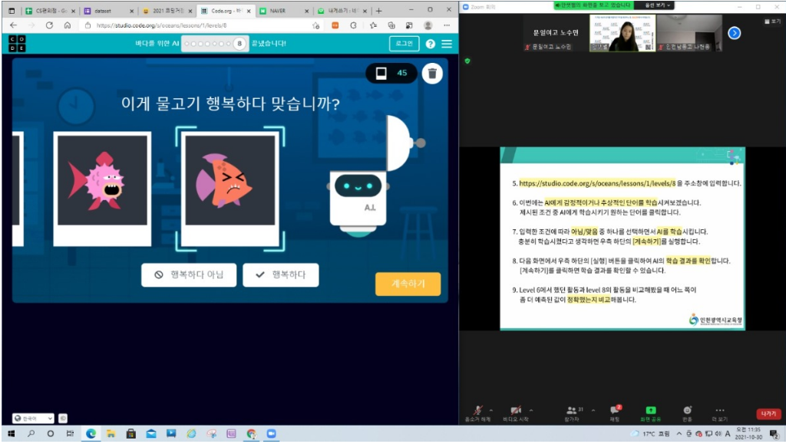Screen dimensions: 786x444
Task: Reload the browser page
Action: (49, 25)
